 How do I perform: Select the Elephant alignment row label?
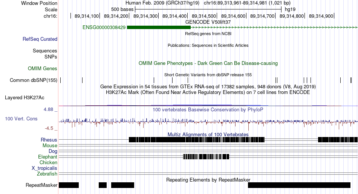click(48, 157)
